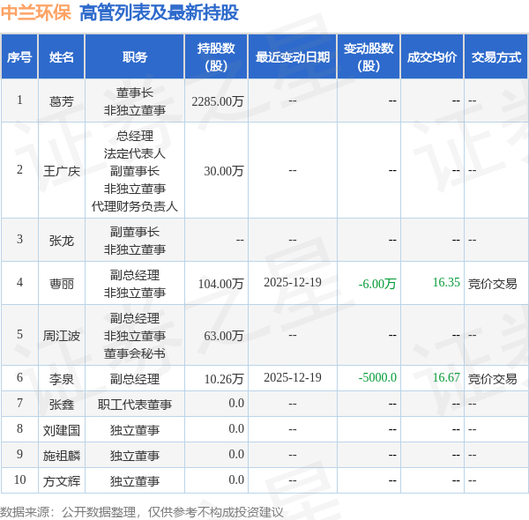Click the name 张龙
The width and height of the screenshot is (529, 520).
(x=62, y=241)
